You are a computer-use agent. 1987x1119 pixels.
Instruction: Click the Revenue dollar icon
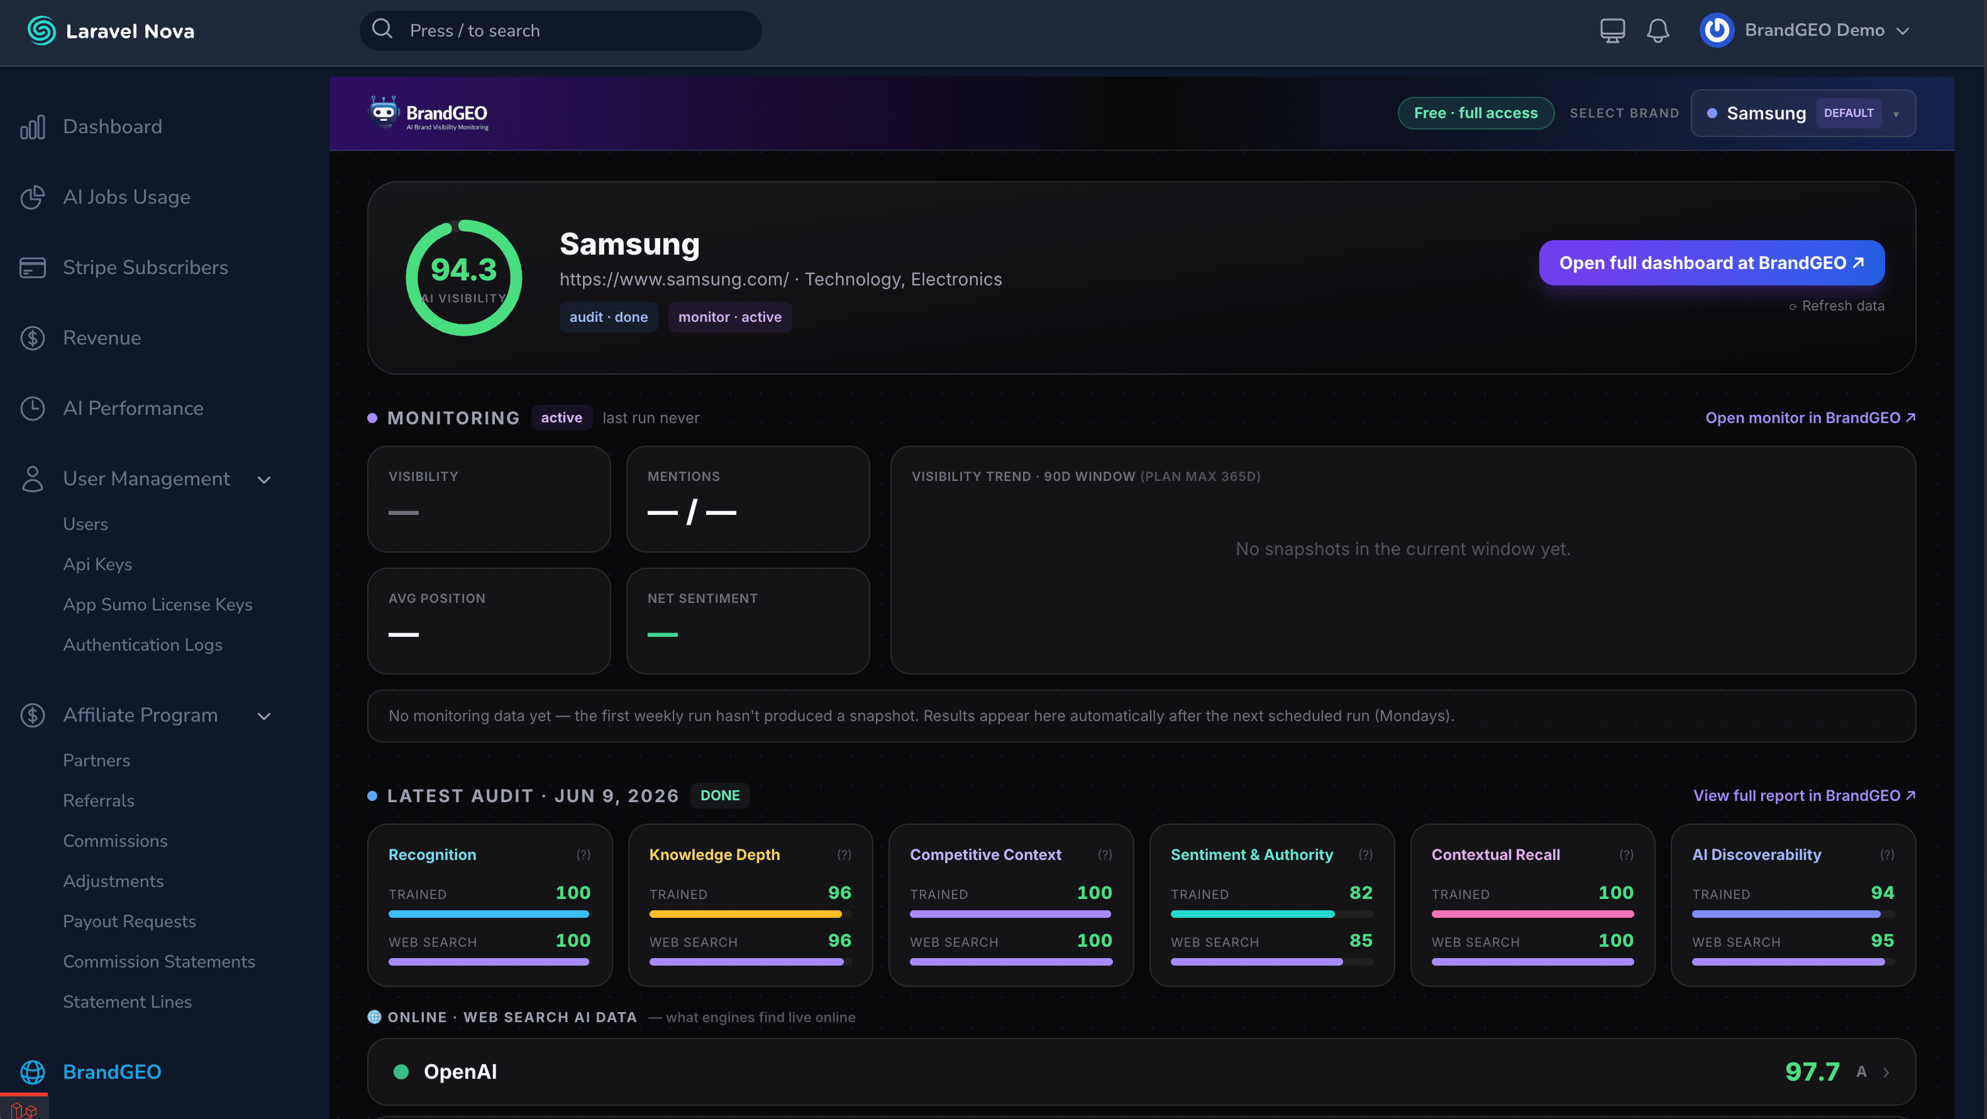(33, 338)
